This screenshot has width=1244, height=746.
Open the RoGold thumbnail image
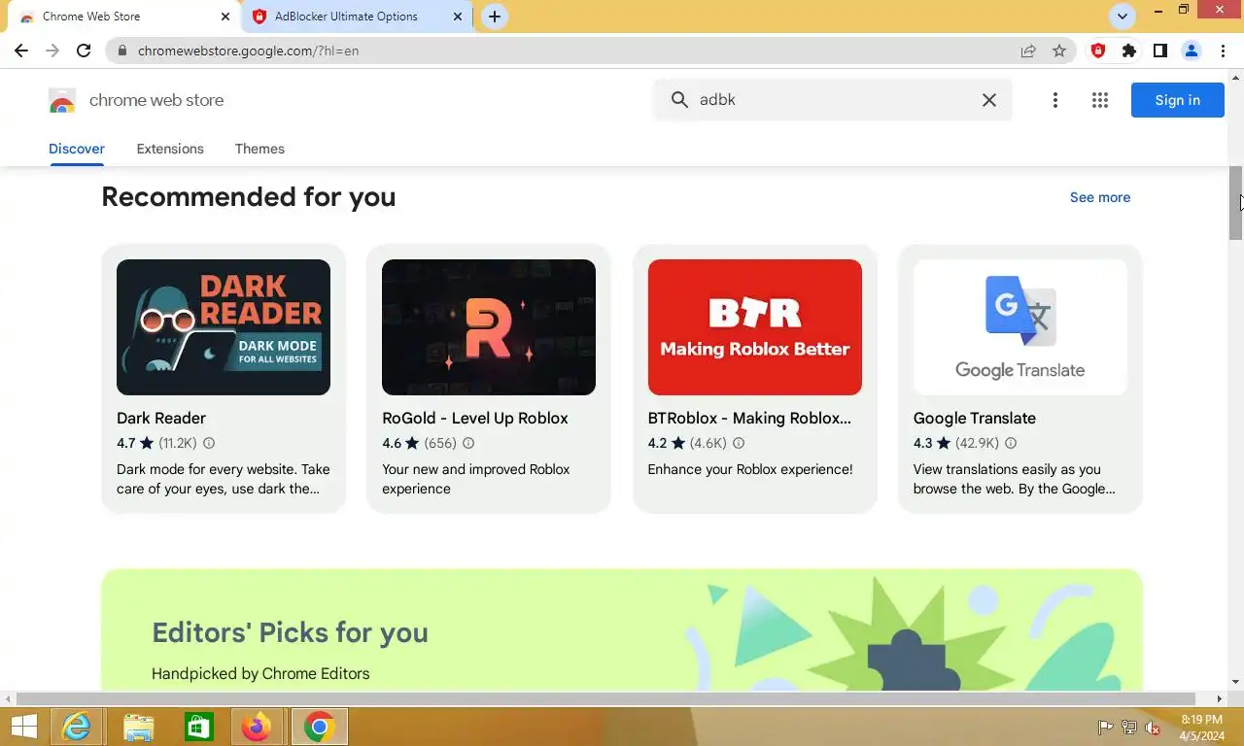489,327
